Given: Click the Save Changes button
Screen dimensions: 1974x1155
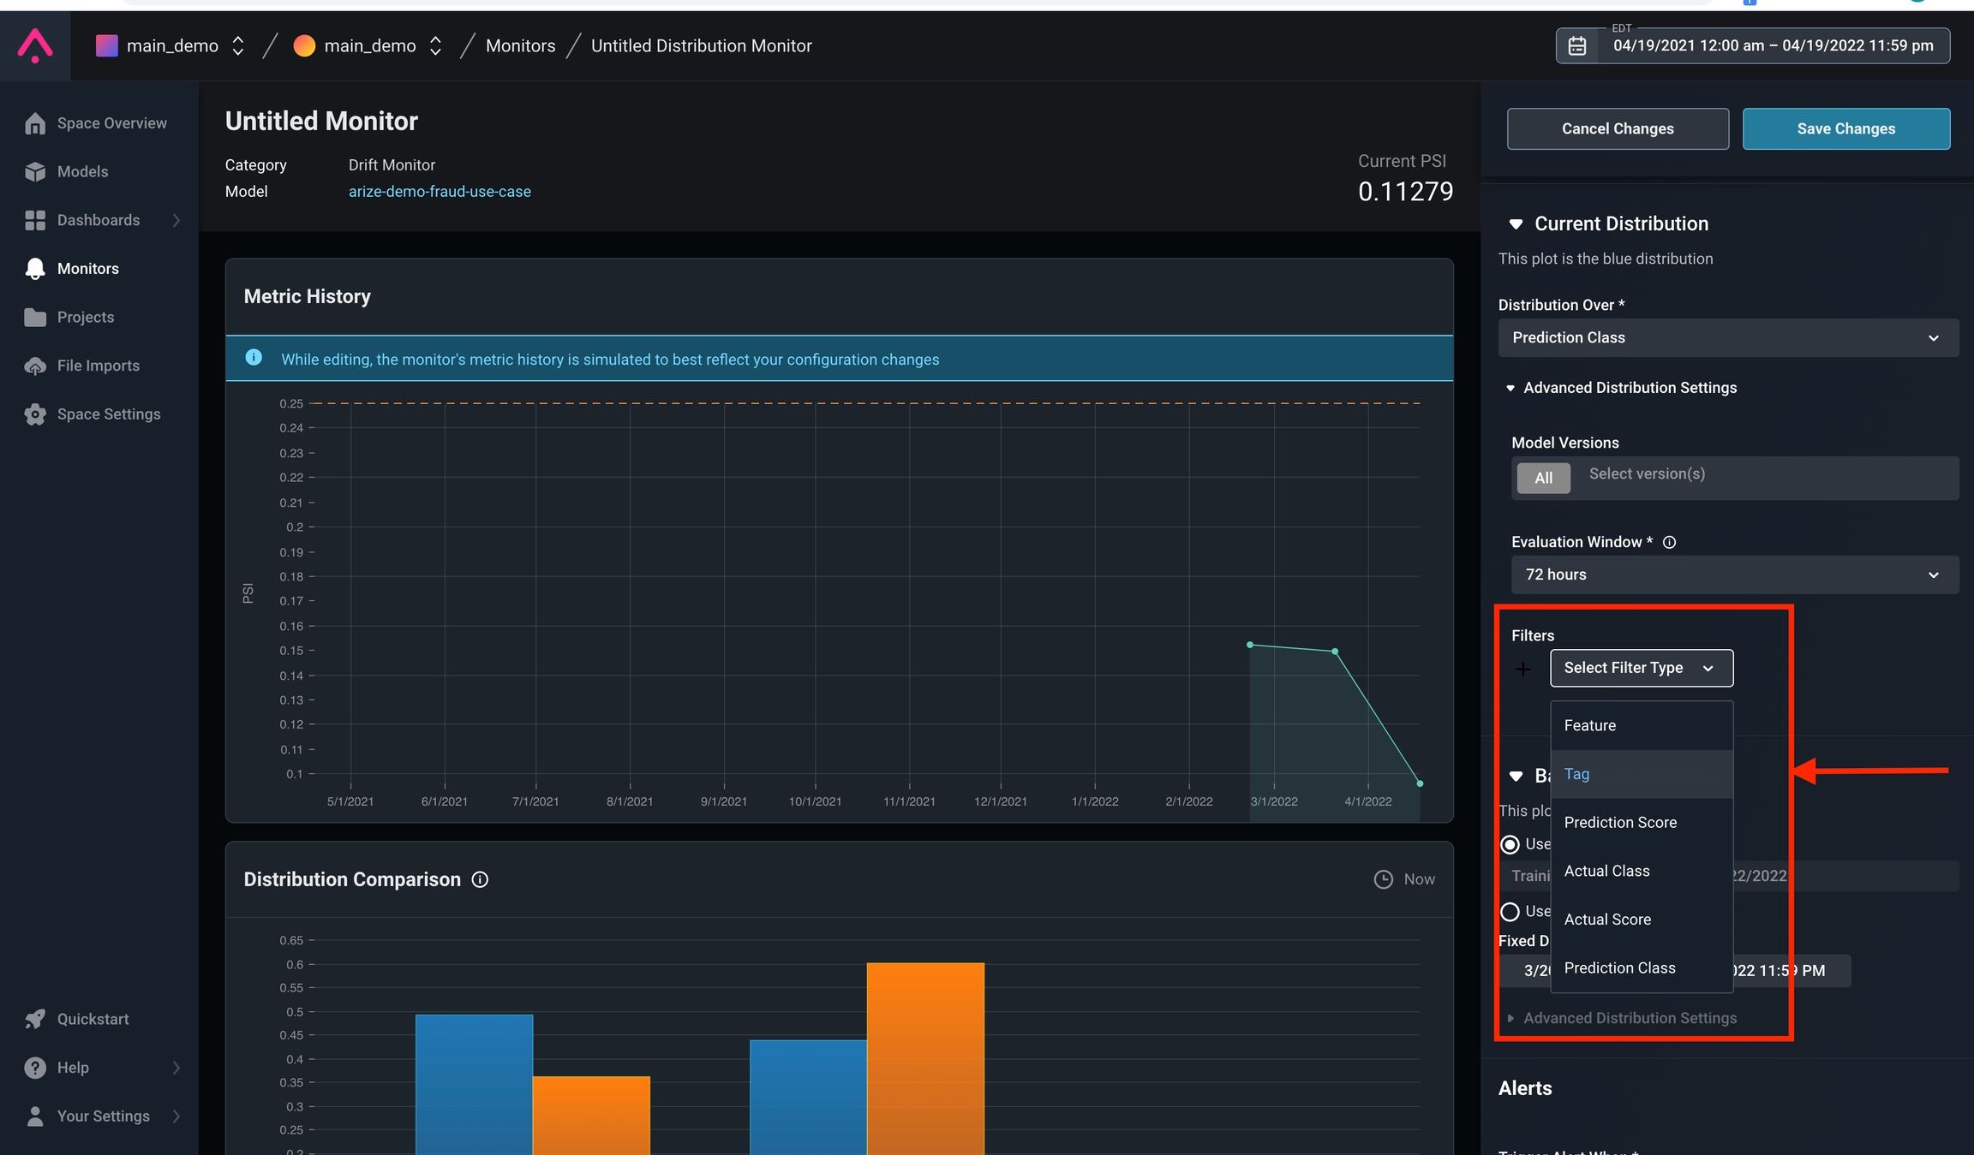Looking at the screenshot, I should coord(1845,128).
